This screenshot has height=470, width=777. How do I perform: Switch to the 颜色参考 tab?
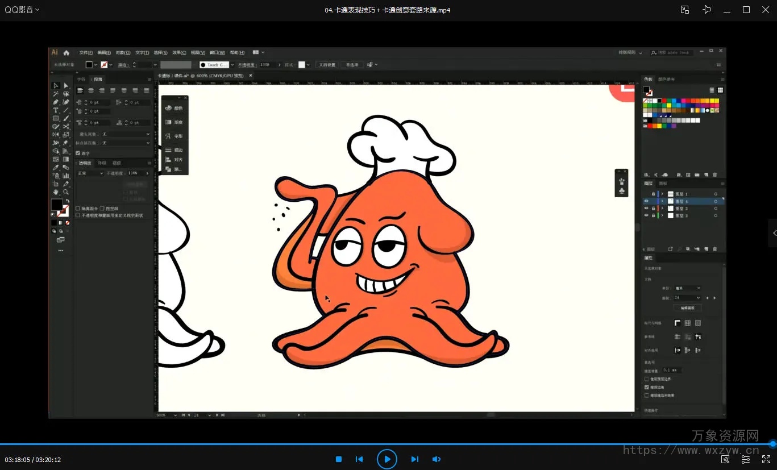point(666,79)
